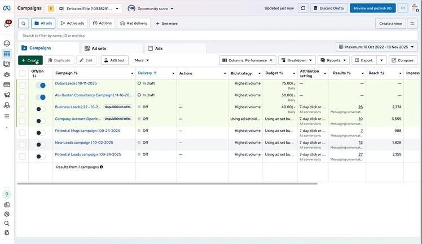Click the Actions filter view
This screenshot has width=422, height=244.
[102, 23]
